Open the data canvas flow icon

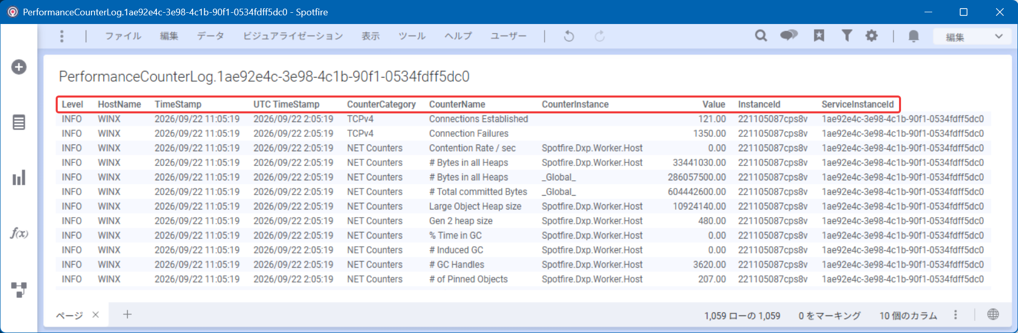19,290
